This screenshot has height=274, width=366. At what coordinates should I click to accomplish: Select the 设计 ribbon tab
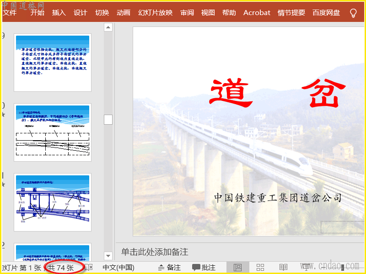coord(81,13)
